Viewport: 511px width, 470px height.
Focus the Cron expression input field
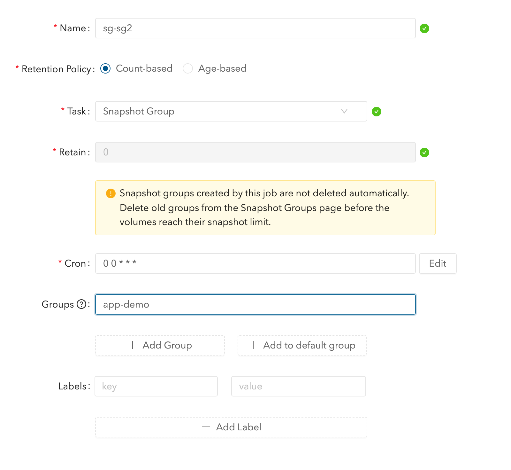(x=256, y=263)
